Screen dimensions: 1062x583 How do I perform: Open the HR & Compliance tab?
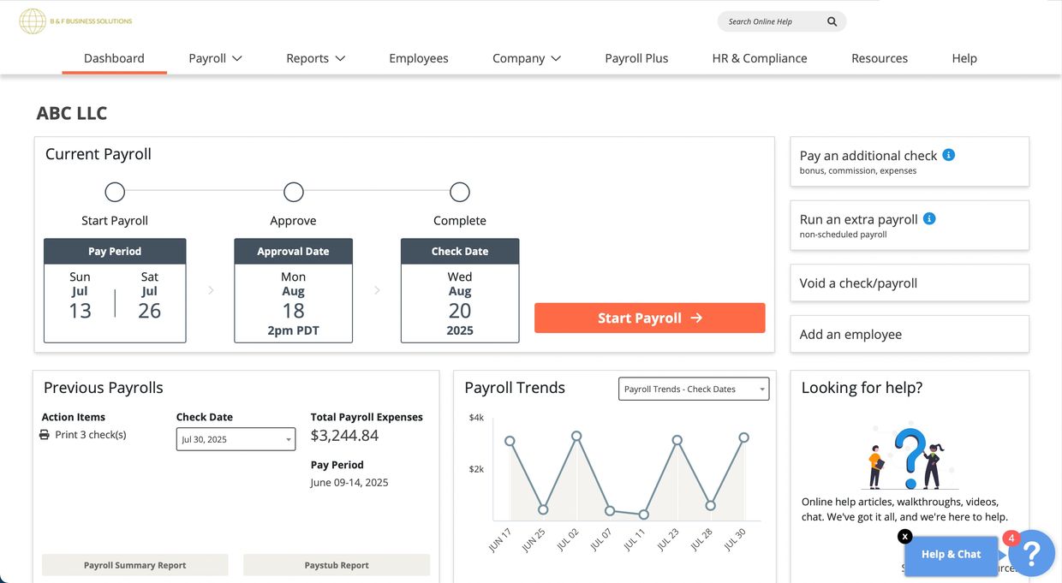(x=759, y=58)
